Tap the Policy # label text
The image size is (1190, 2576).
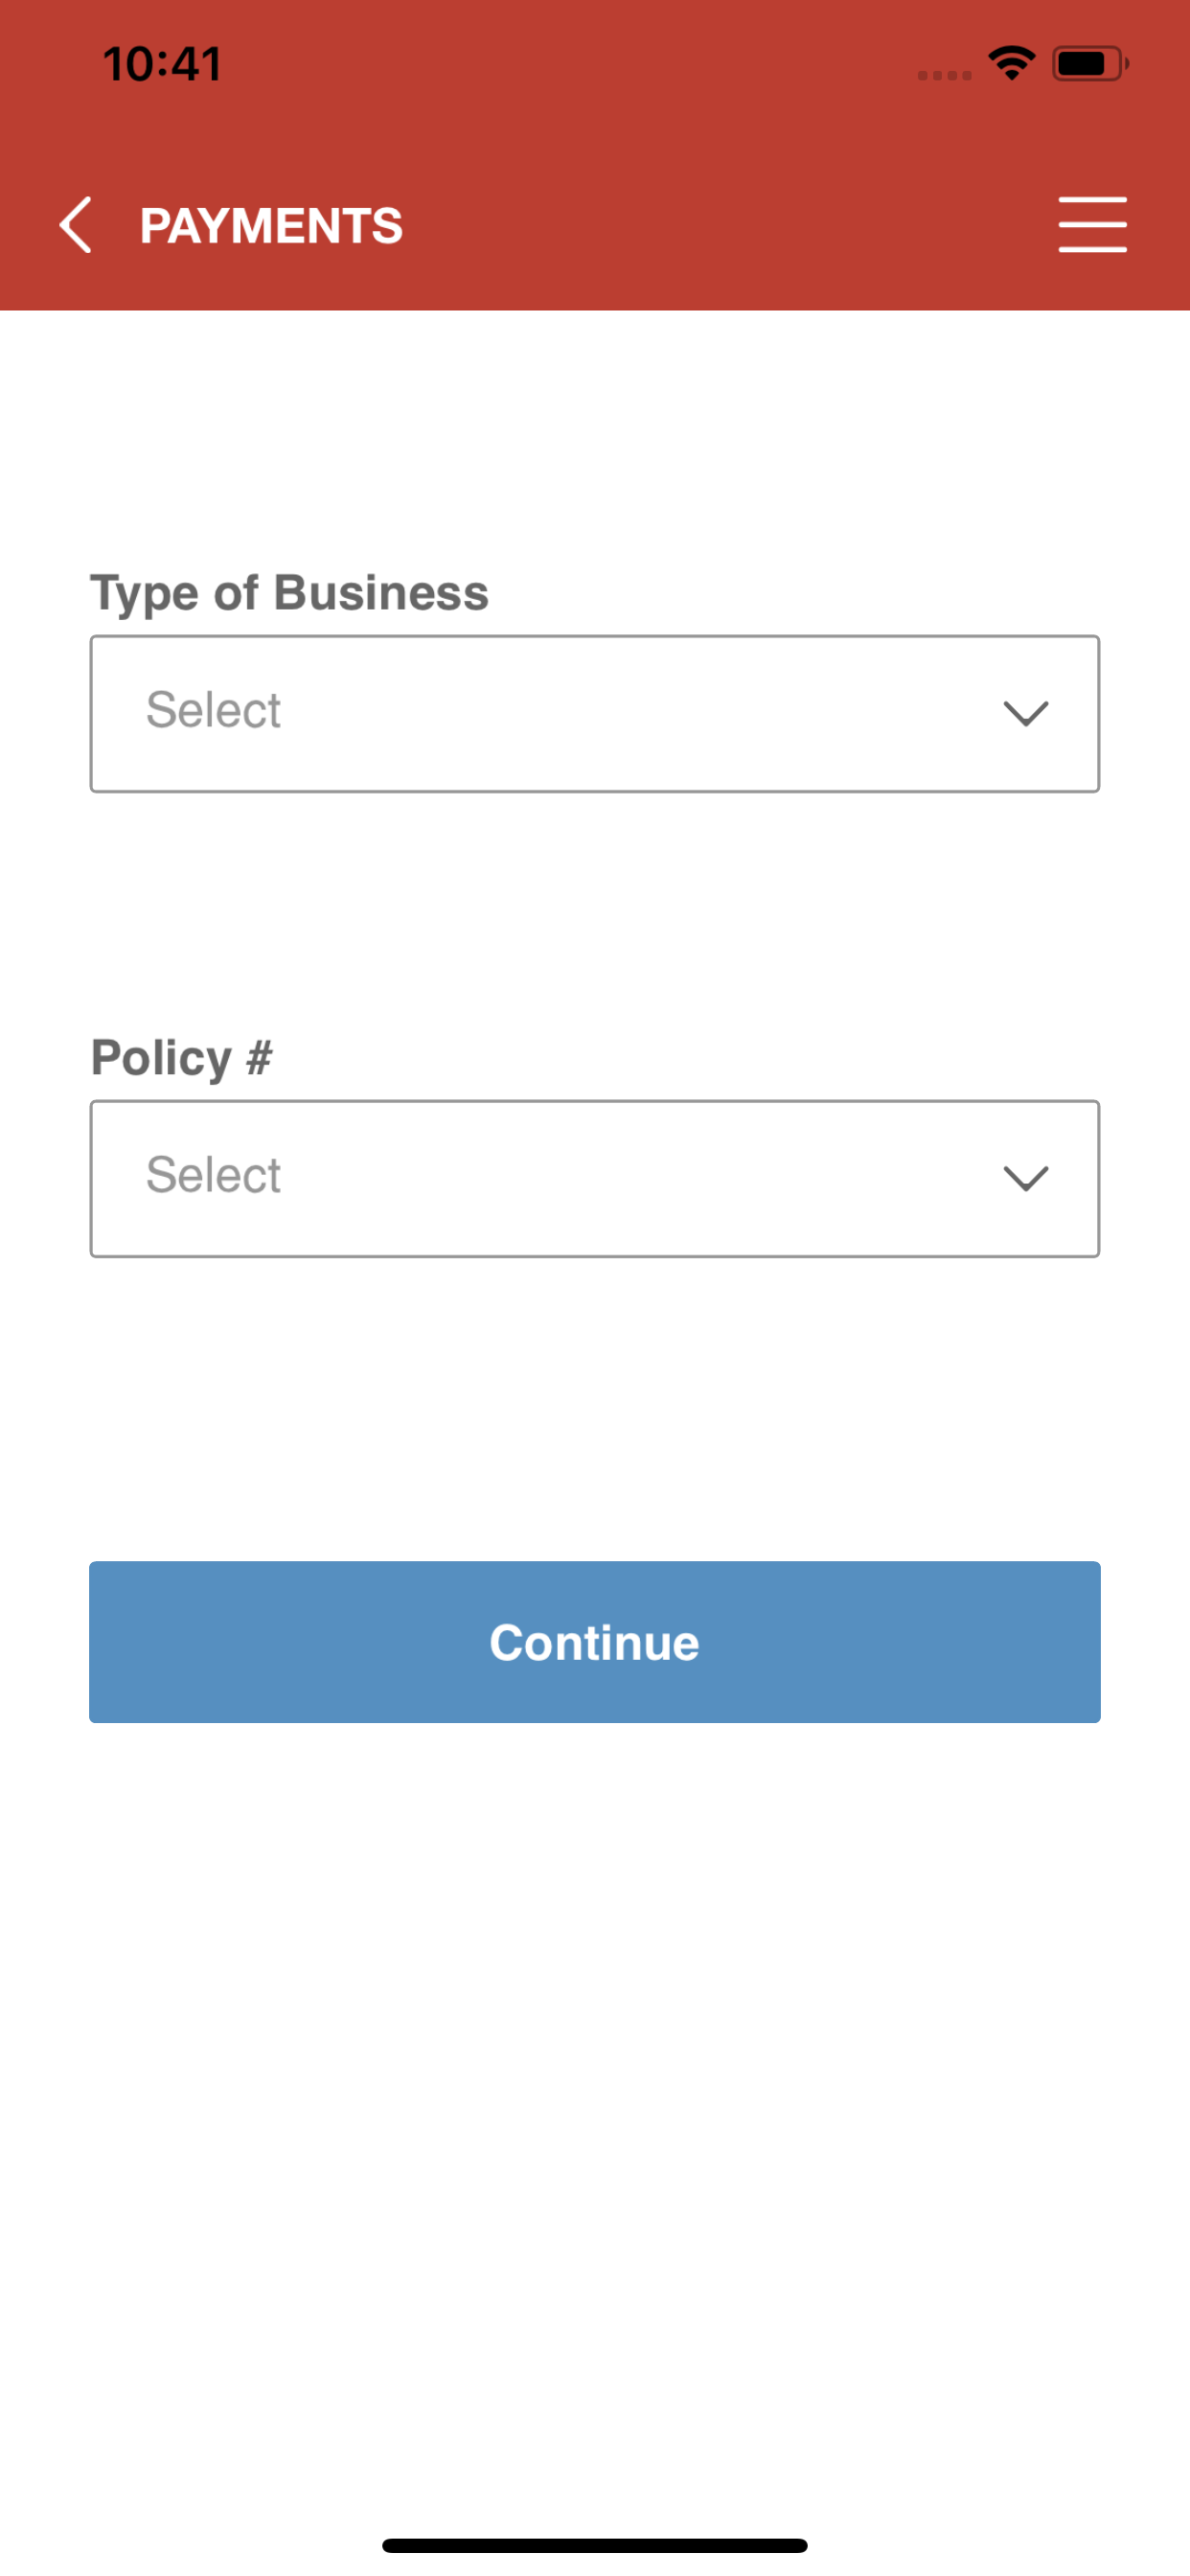pos(181,1057)
